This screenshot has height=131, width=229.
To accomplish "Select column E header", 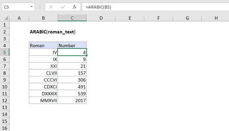I will [130, 18].
